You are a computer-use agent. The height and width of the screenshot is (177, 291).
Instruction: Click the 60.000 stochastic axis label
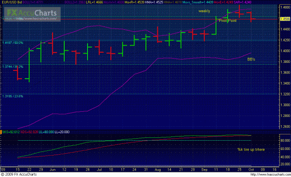click(x=285, y=149)
